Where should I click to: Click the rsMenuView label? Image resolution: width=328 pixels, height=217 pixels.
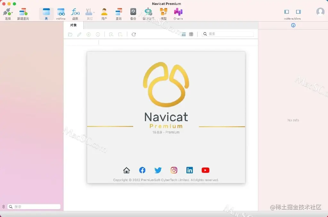tap(292, 19)
